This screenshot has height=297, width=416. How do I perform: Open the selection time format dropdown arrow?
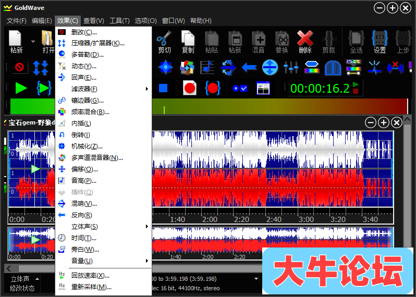coord(256,279)
